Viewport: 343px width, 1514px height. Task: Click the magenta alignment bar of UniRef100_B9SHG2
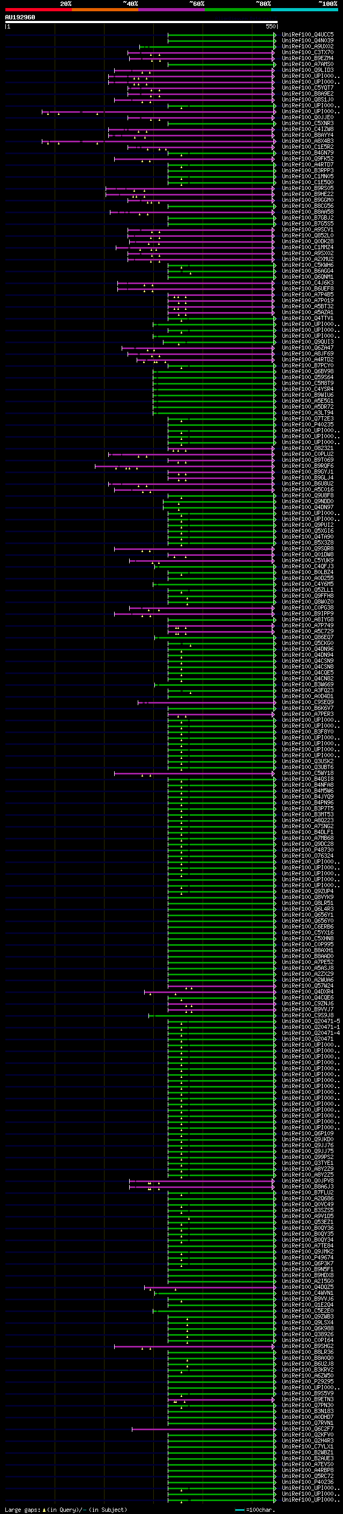pos(194,1346)
